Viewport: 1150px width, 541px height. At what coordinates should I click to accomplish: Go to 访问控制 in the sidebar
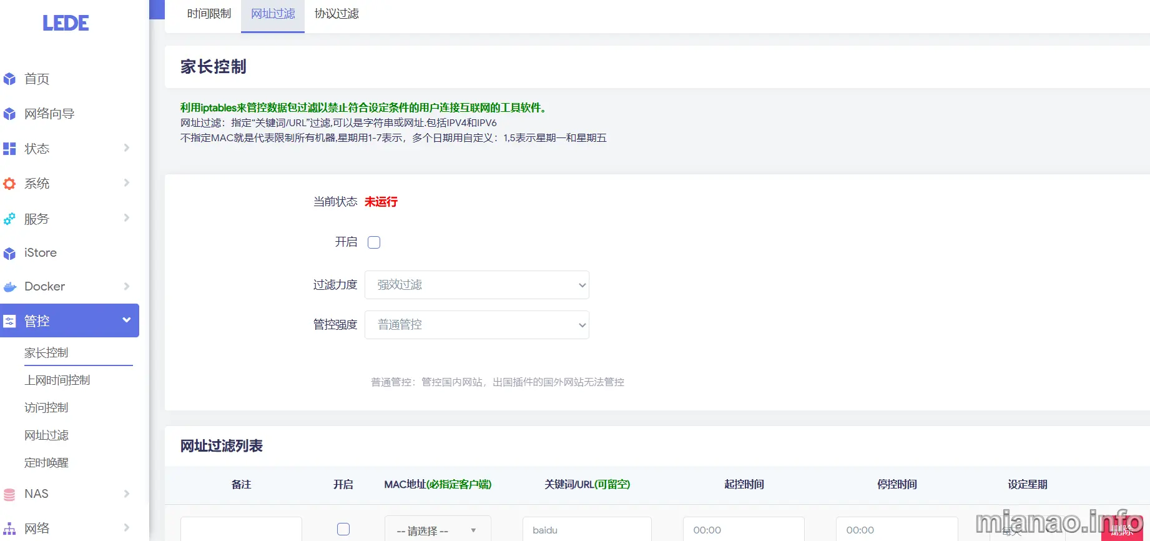(46, 408)
